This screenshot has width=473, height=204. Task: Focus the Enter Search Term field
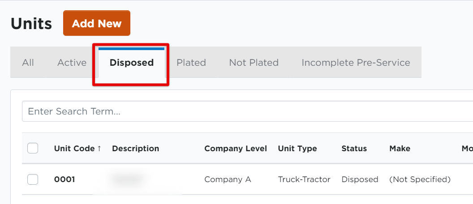246,111
